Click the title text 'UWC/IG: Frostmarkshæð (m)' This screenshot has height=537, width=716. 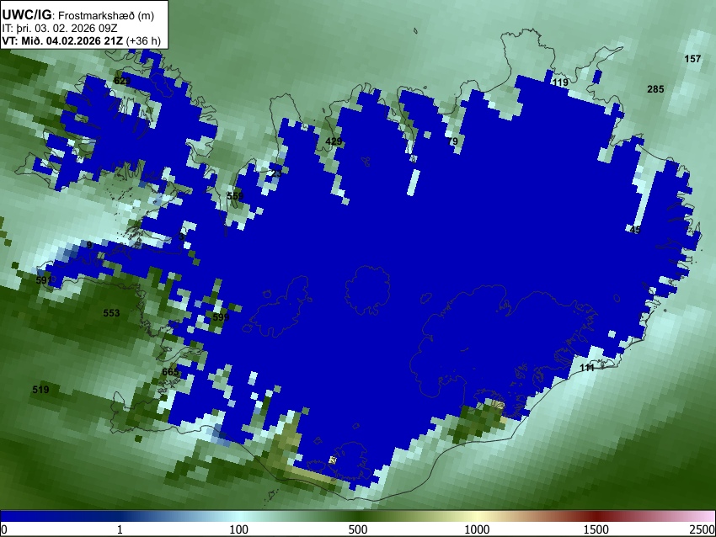click(78, 15)
